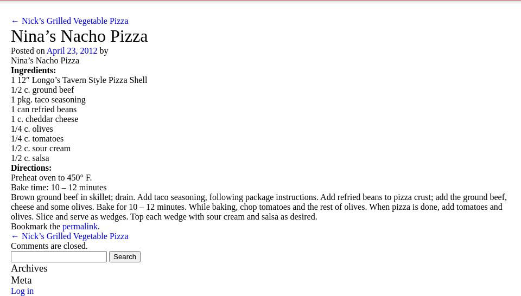521x296 pixels.
Task: Click the Archives heading
Action: coord(29,268)
